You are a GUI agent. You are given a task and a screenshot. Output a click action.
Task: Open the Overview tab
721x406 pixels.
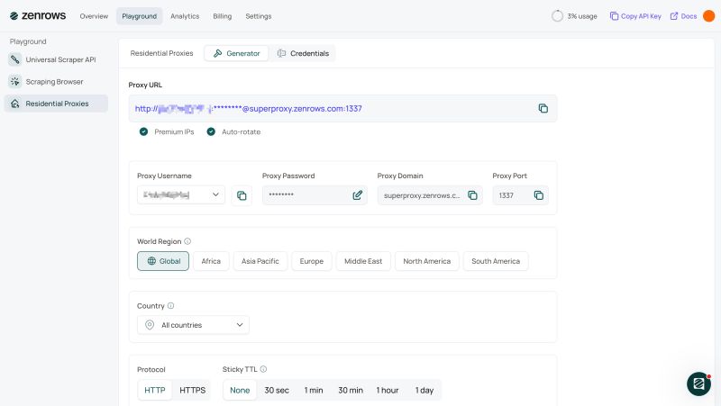pos(94,16)
